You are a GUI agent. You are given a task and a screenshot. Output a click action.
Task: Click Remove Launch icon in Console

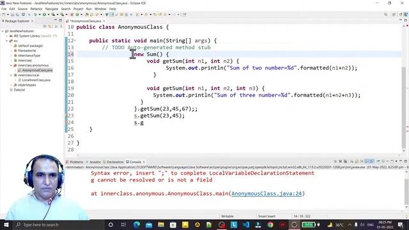(x=340, y=162)
